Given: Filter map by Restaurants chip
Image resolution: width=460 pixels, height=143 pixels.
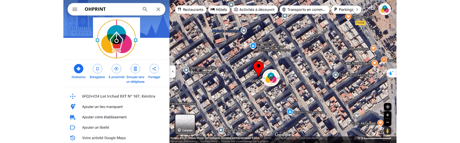Looking at the screenshot, I should click(191, 9).
